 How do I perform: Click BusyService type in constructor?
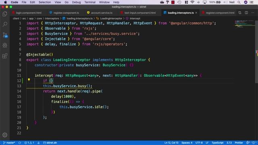tap(114, 65)
